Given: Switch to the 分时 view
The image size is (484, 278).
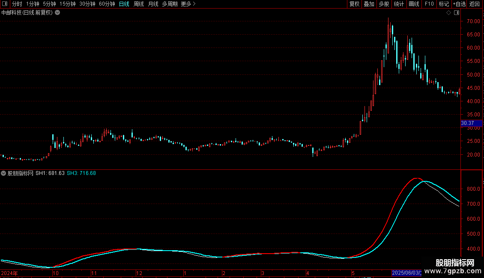Looking at the screenshot, I should [17, 4].
